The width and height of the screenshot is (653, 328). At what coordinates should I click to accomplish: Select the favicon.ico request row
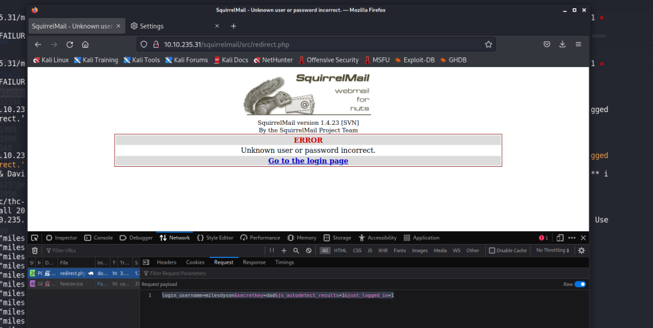pyautogui.click(x=84, y=284)
